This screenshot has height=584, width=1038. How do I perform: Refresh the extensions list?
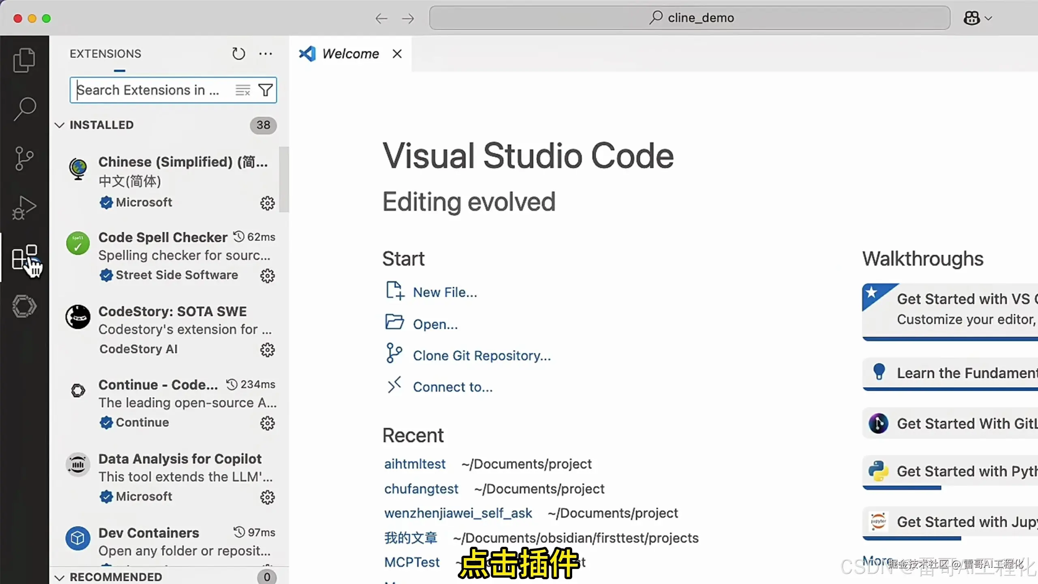[x=238, y=54]
